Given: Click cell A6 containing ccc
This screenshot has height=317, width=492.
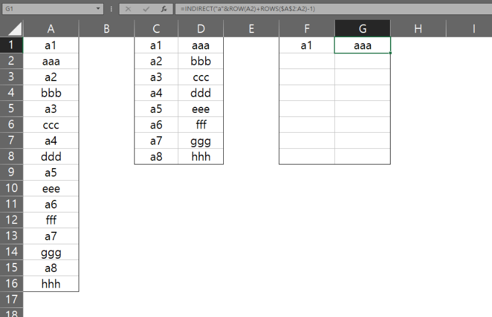Looking at the screenshot, I should (51, 125).
